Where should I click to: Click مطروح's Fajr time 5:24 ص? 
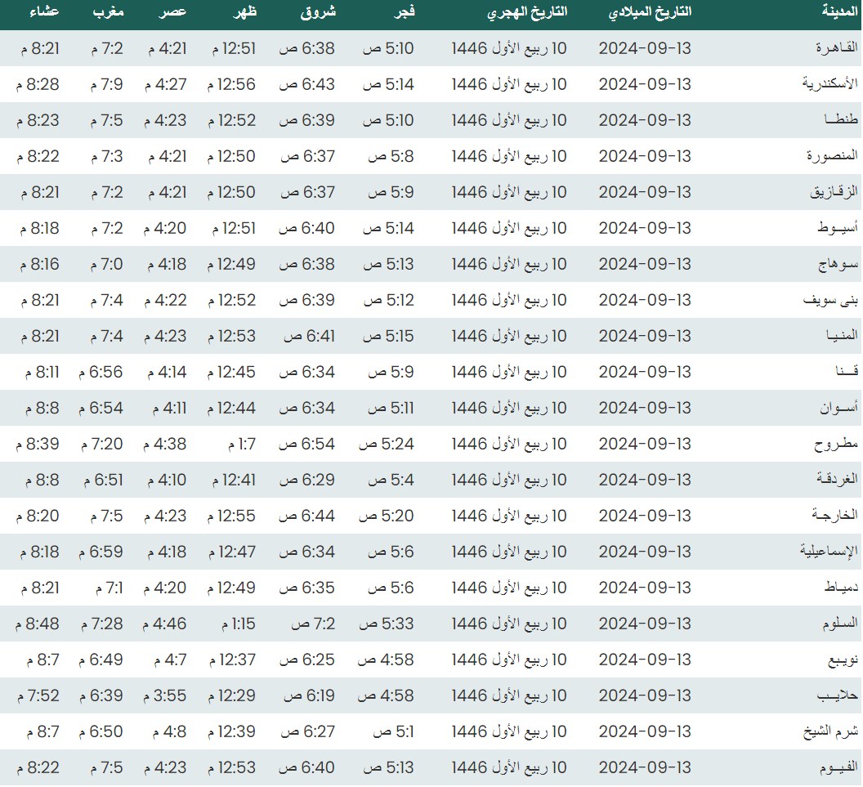(x=386, y=444)
